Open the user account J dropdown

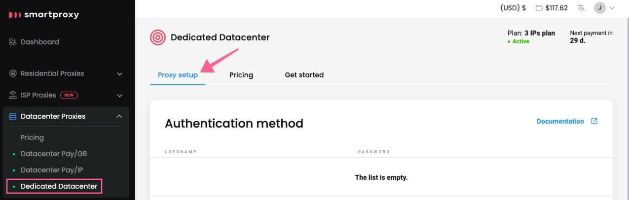(604, 8)
